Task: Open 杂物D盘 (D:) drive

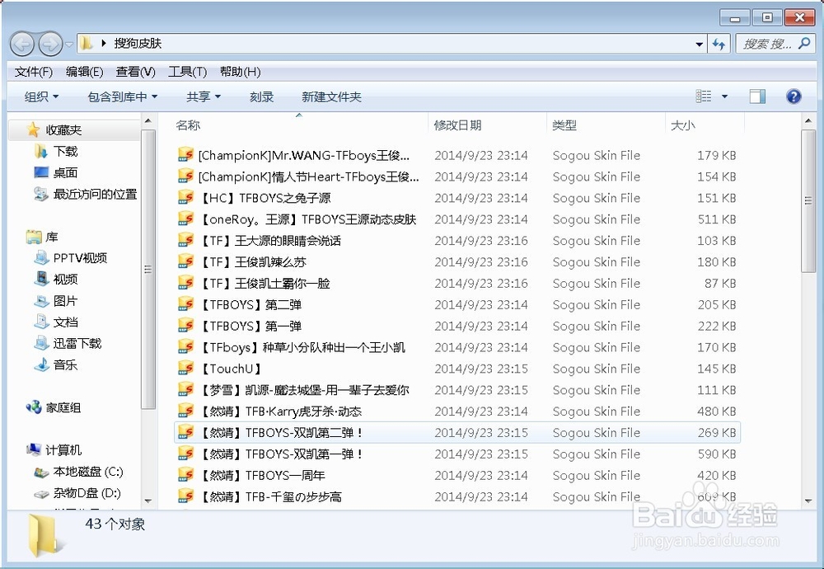Action: [x=87, y=493]
